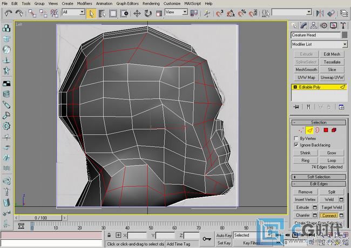Click the 0 / 100 time slider

coord(40,218)
